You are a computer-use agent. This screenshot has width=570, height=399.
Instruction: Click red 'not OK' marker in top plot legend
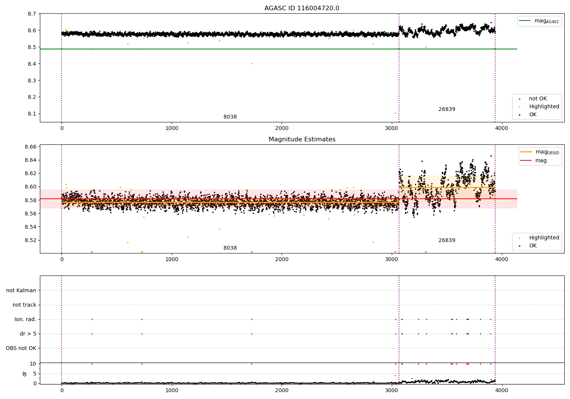(519, 99)
